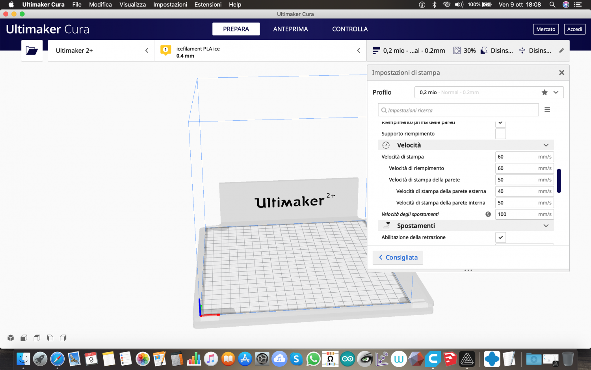Click the info icon beside Velocità degli spostamenti
This screenshot has width=591, height=370.
pos(488,214)
